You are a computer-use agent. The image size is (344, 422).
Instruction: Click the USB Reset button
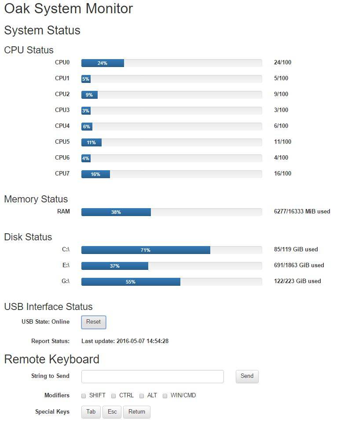[93, 322]
